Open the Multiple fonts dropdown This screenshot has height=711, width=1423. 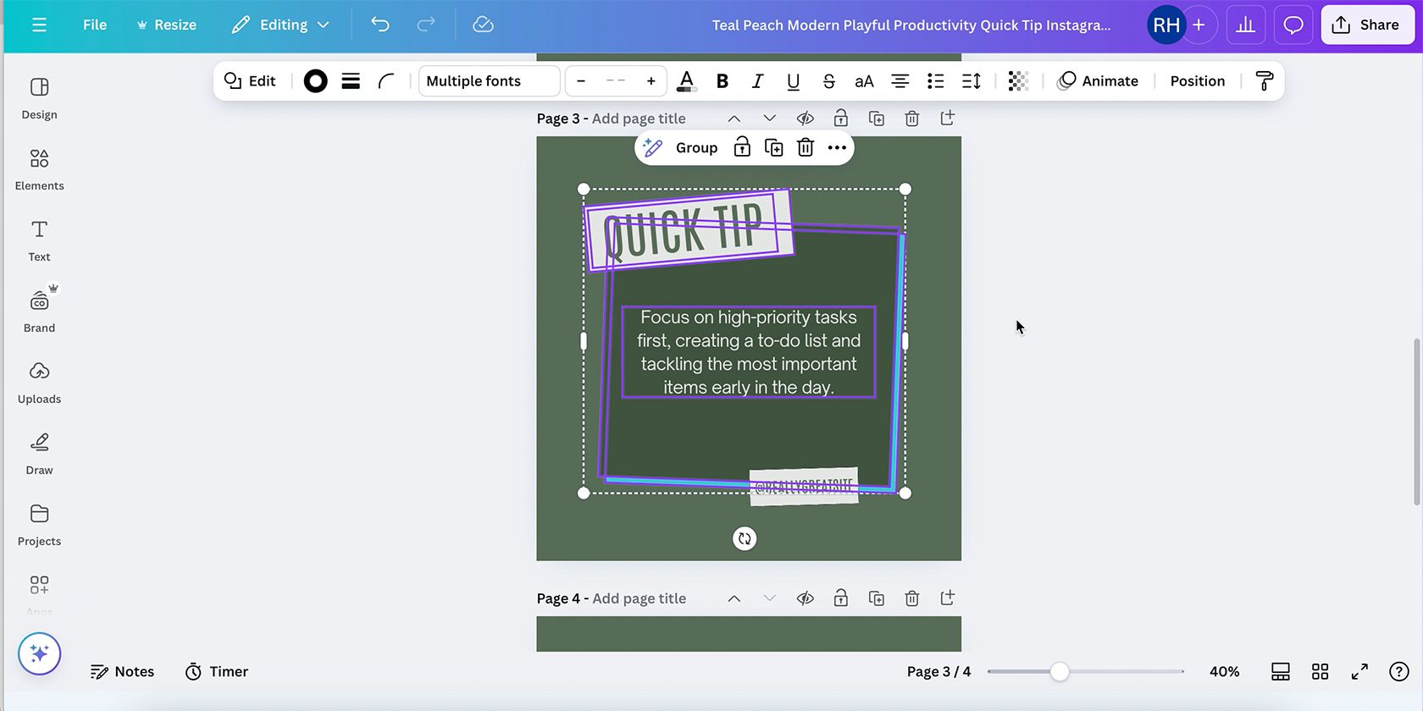point(489,81)
